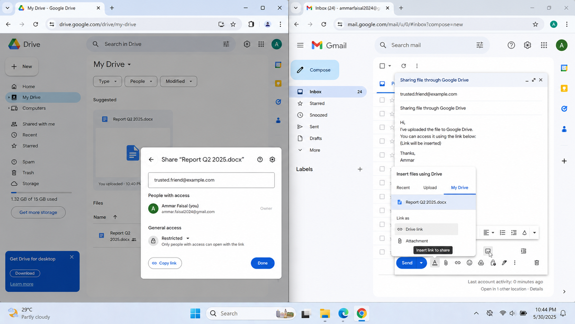575x324 pixels.
Task: Open the Type filter dropdown in Drive
Action: click(x=108, y=81)
